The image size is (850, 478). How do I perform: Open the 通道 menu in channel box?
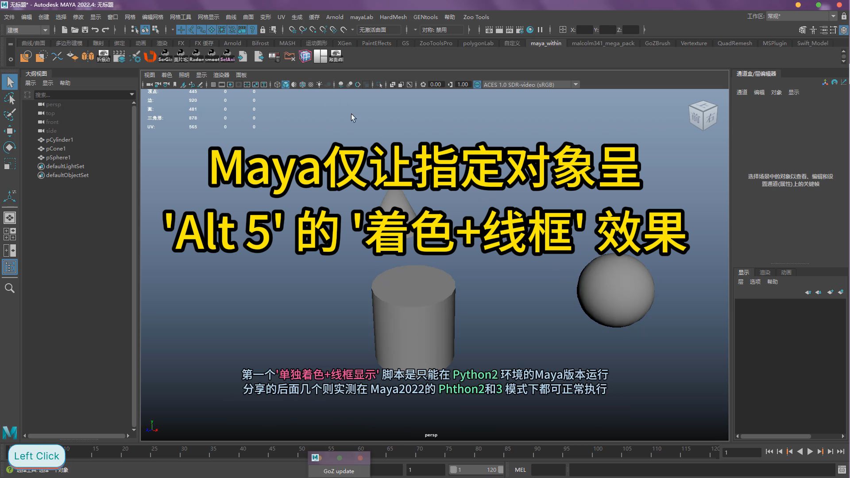click(x=742, y=92)
